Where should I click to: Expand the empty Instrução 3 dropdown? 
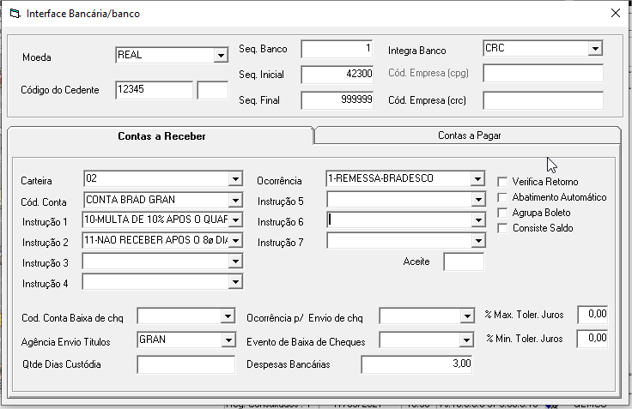(x=235, y=262)
